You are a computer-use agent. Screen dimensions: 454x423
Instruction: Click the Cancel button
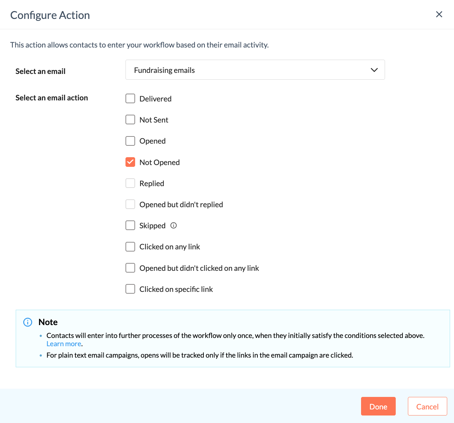pyautogui.click(x=427, y=407)
